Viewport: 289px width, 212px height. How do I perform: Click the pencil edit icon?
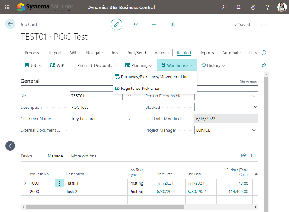coord(117,24)
